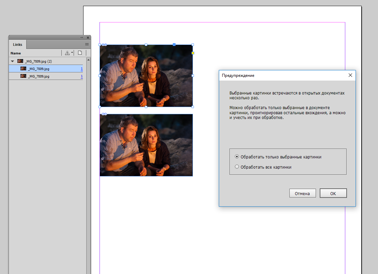
Task: Select the bottom placed photo on page
Action: [146, 145]
